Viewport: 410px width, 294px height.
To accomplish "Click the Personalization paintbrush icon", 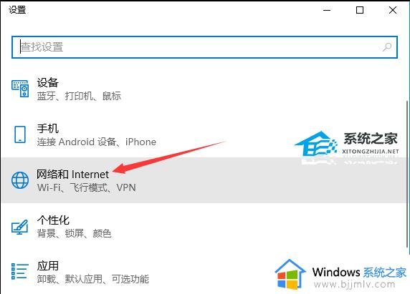I will (20, 227).
